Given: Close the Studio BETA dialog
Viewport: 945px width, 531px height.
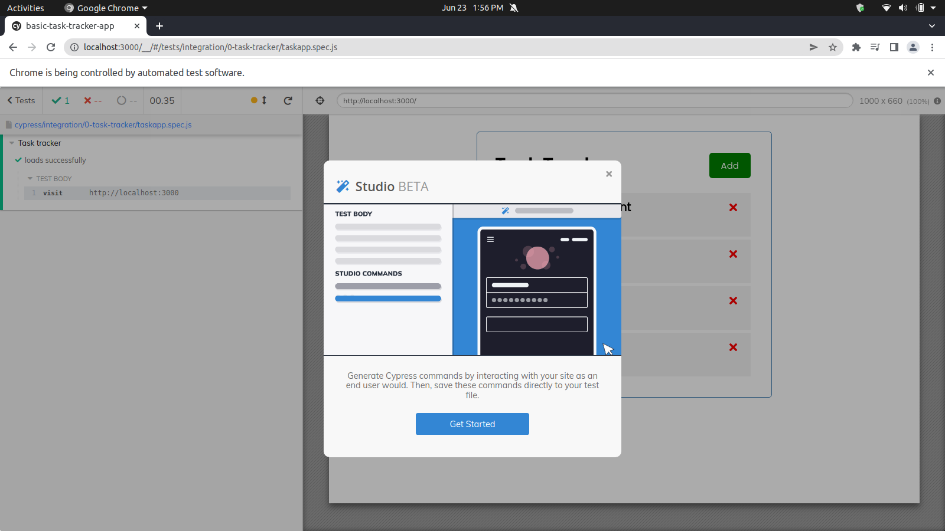Looking at the screenshot, I should 609,174.
